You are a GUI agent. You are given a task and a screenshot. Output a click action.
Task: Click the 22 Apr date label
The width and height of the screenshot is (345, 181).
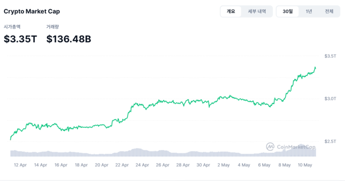point(122,165)
